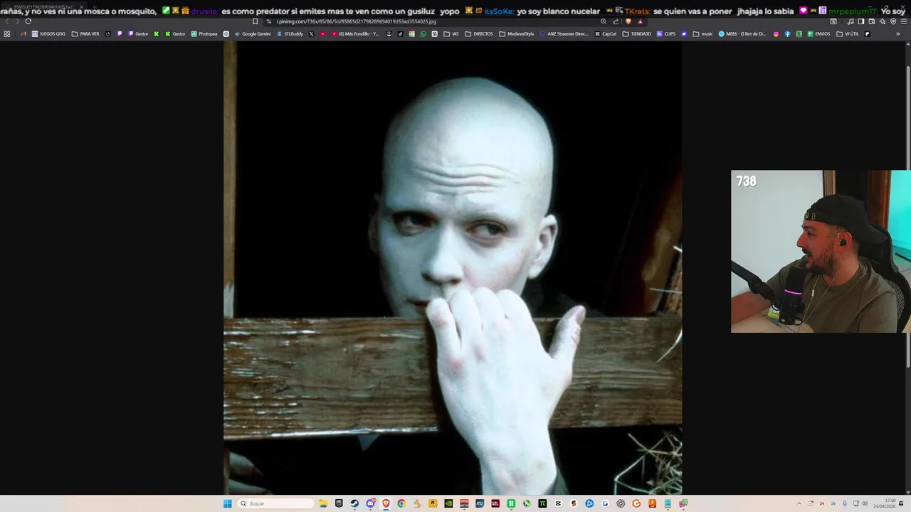Expand the VI ÚTIL bookmark folder
This screenshot has width=911, height=512.
click(x=848, y=33)
